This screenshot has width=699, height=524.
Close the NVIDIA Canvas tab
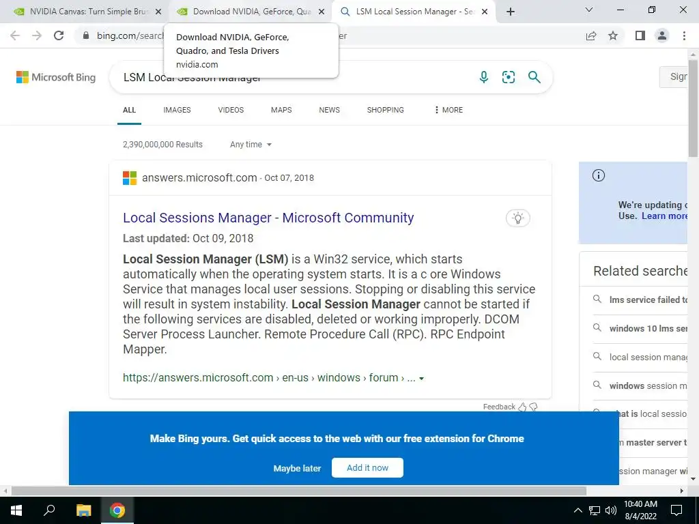[158, 12]
